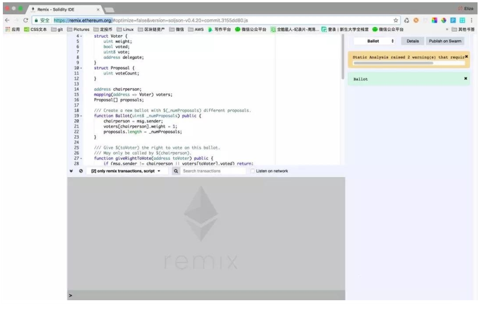This screenshot has width=481, height=322.
Task: Click the recycle-style extension icon
Action: tap(407, 20)
